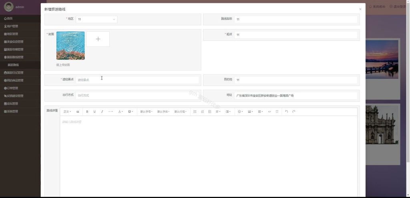Insert a code block
410x198 pixels.
click(269, 112)
